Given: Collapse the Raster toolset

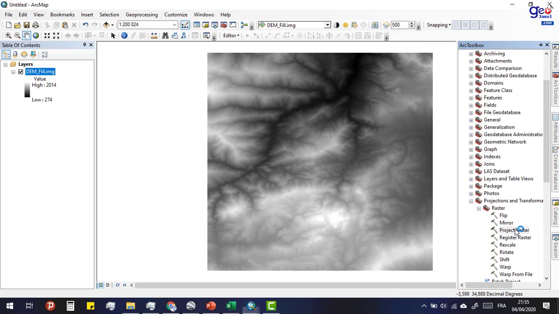Looking at the screenshot, I should coord(479,208).
